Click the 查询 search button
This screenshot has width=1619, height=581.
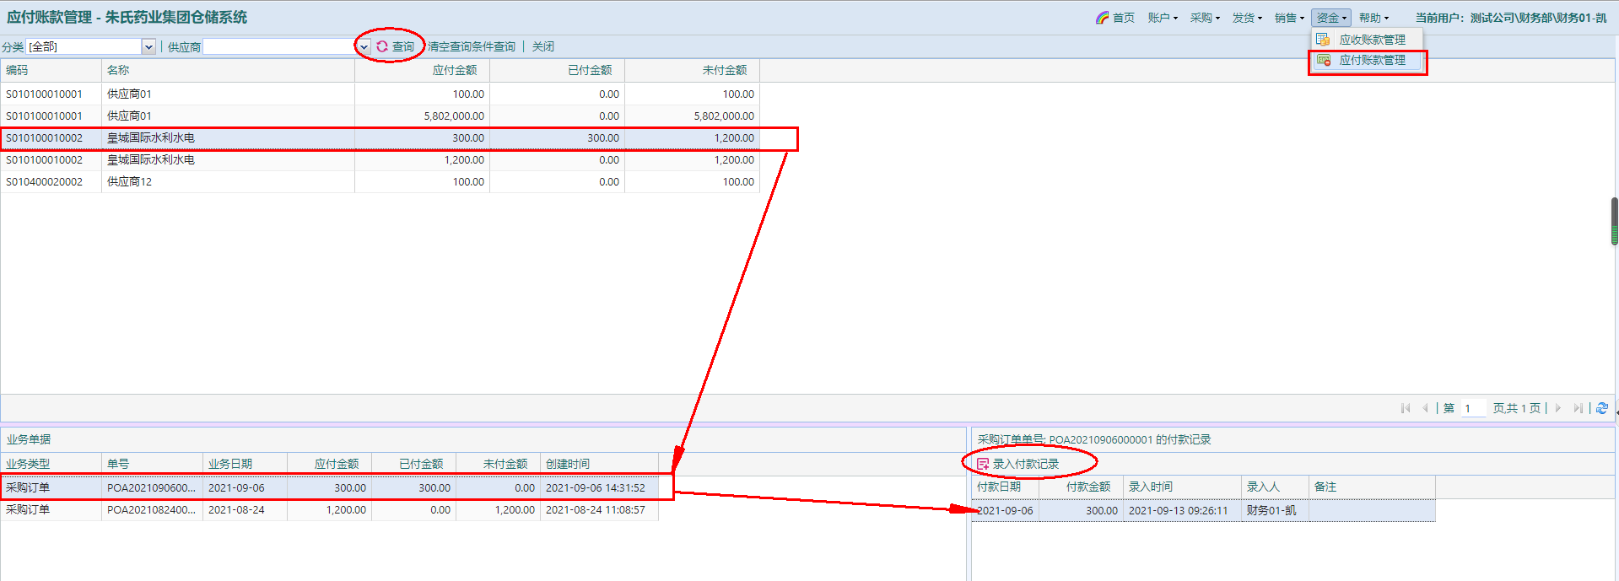[x=396, y=46]
